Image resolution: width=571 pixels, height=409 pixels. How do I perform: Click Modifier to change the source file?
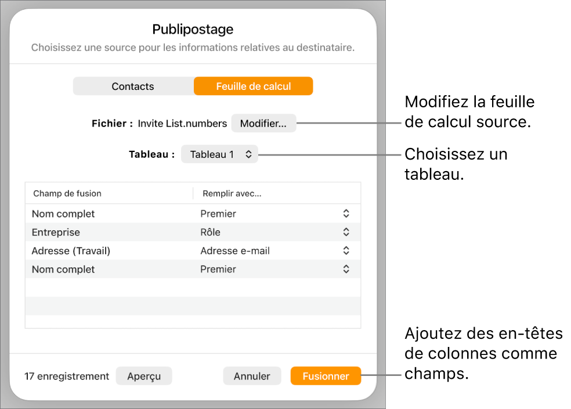click(x=263, y=123)
